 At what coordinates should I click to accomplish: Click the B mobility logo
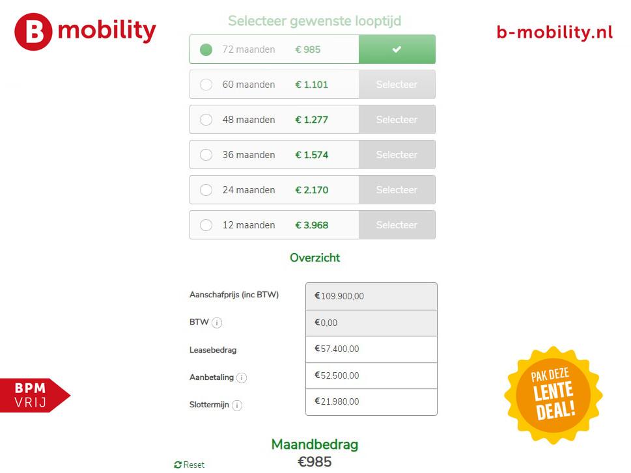point(85,32)
